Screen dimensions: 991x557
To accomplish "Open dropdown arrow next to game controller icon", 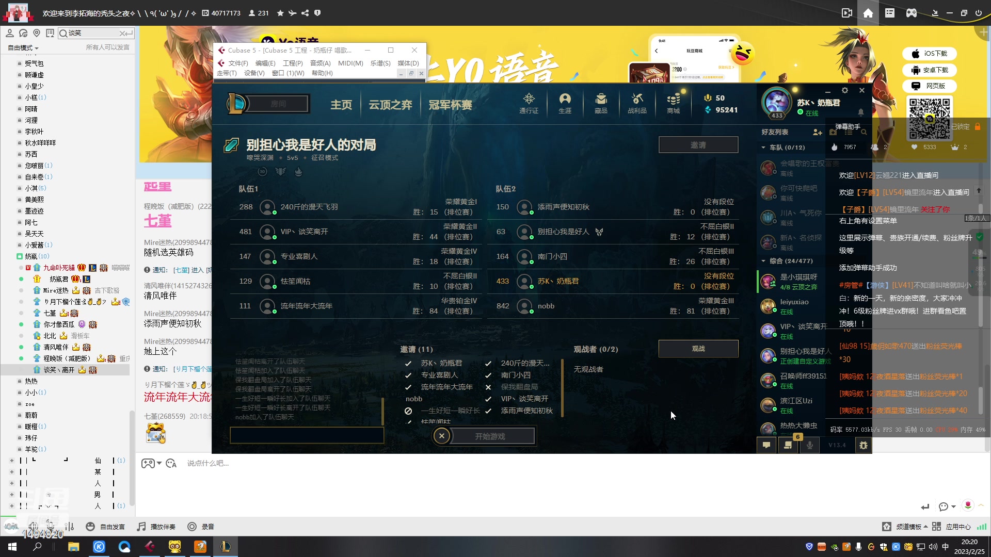I will click(159, 463).
